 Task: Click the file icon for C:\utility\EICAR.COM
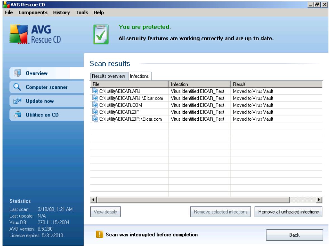point(95,105)
